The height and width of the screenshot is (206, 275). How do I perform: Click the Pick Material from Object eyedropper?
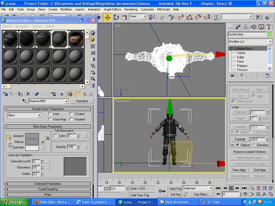[24, 101]
